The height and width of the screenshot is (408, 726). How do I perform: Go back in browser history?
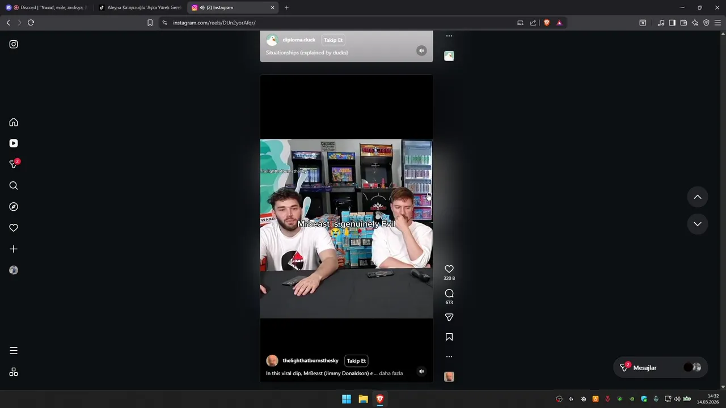point(8,23)
